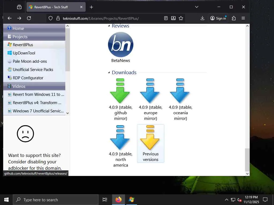274x205 pixels.
Task: Open the BetaNews review logo
Action: [121, 45]
